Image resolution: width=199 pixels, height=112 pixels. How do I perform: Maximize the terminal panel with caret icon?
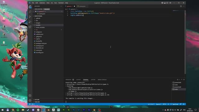tap(182, 80)
